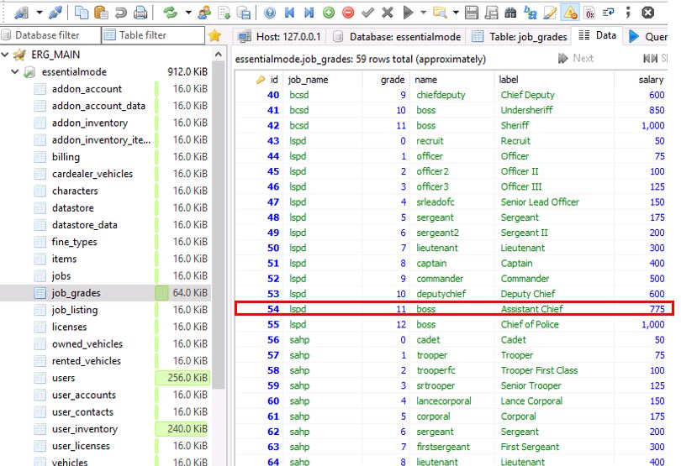681x466 pixels.
Task: Delete selected row with red minus icon
Action: 348,13
